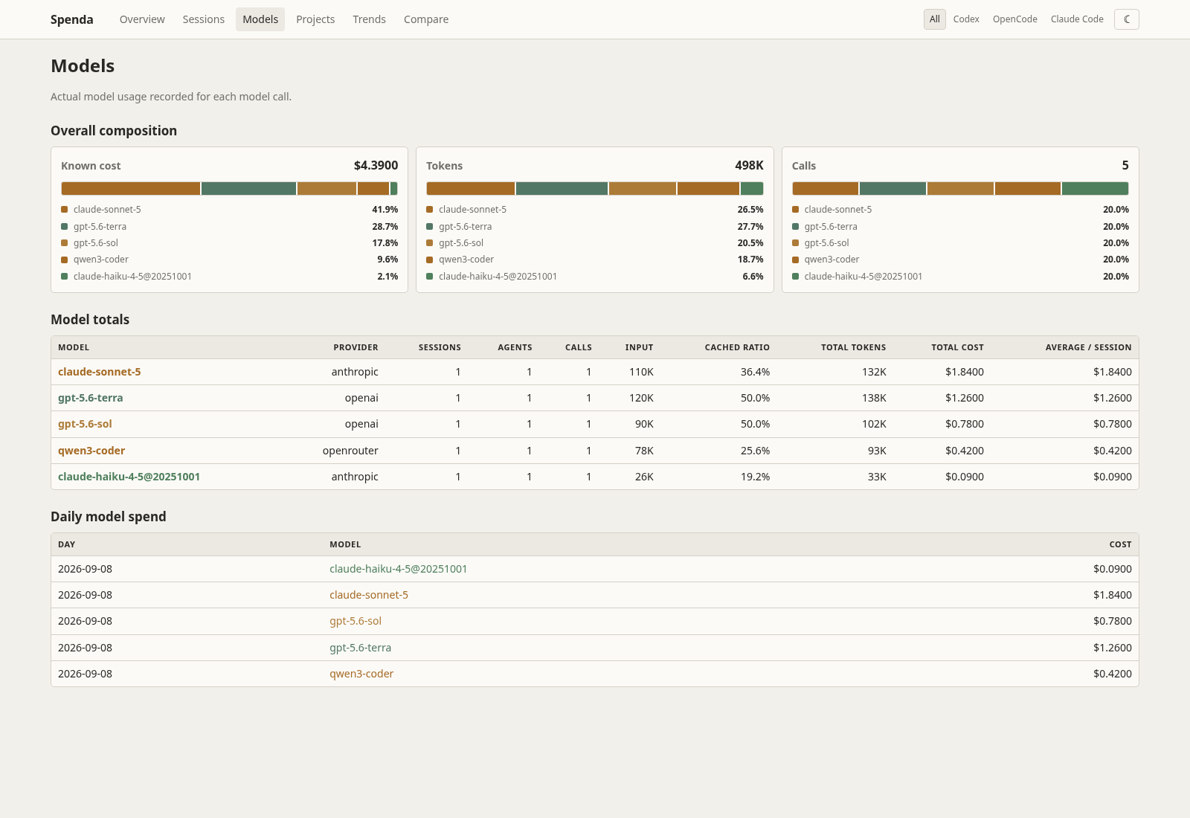This screenshot has height=818, width=1190.
Task: Open gpt-5.6-terra link in Model totals
Action: tap(91, 398)
